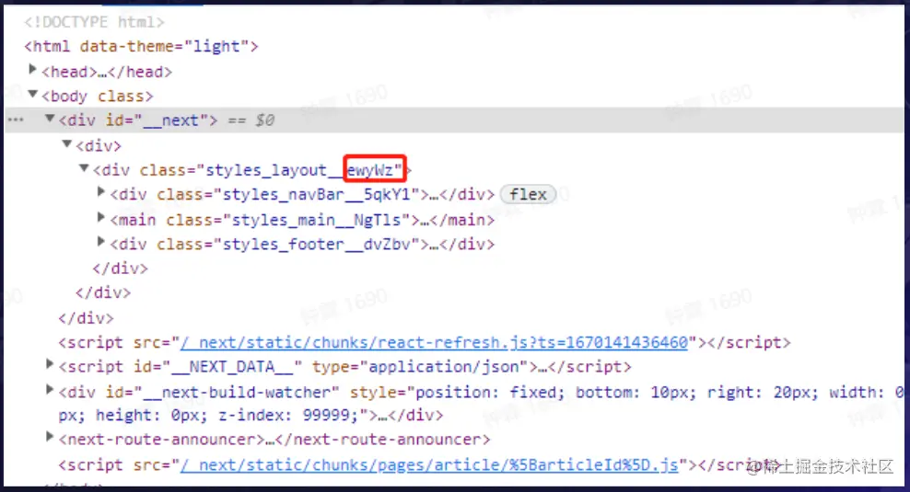Viewport: 910px width, 492px height.
Task: Collapse the styles_layout div node
Action: (84, 168)
